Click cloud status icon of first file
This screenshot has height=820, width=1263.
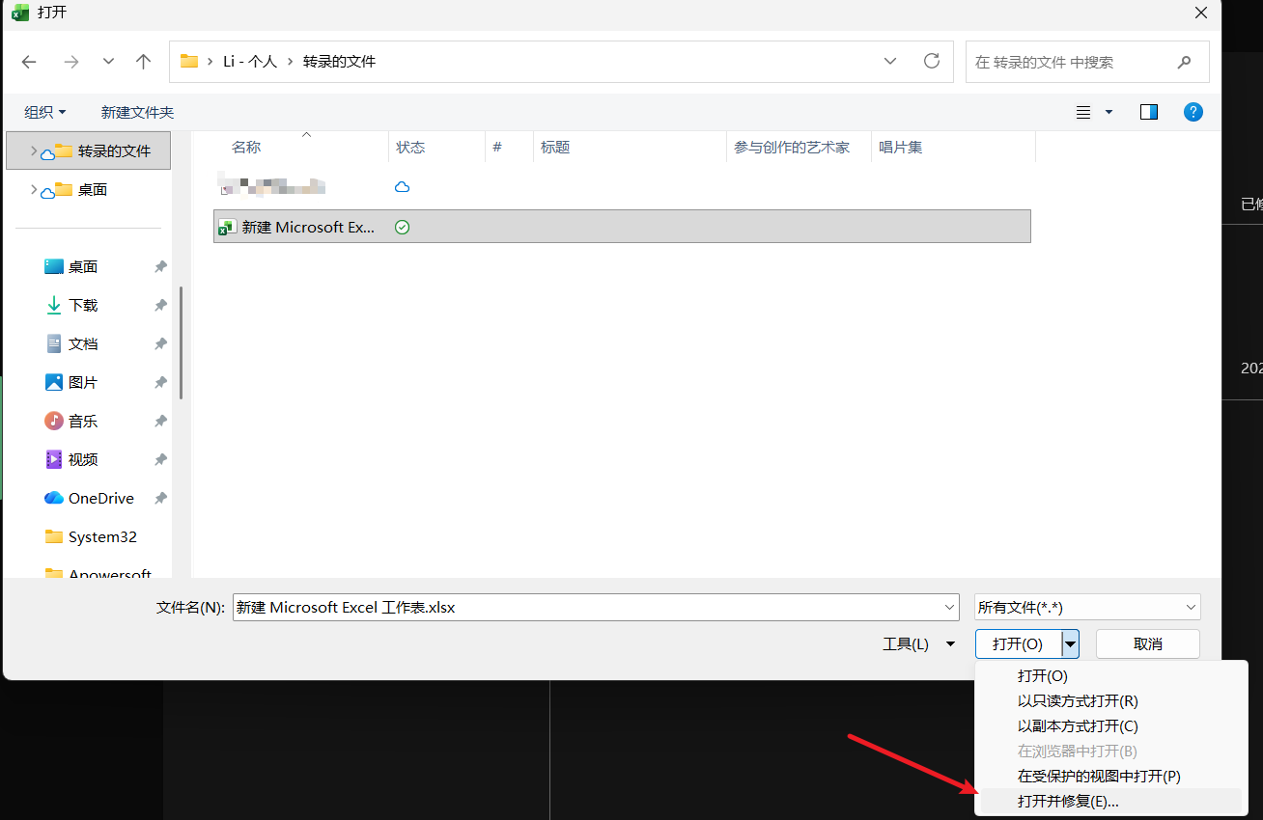403,186
